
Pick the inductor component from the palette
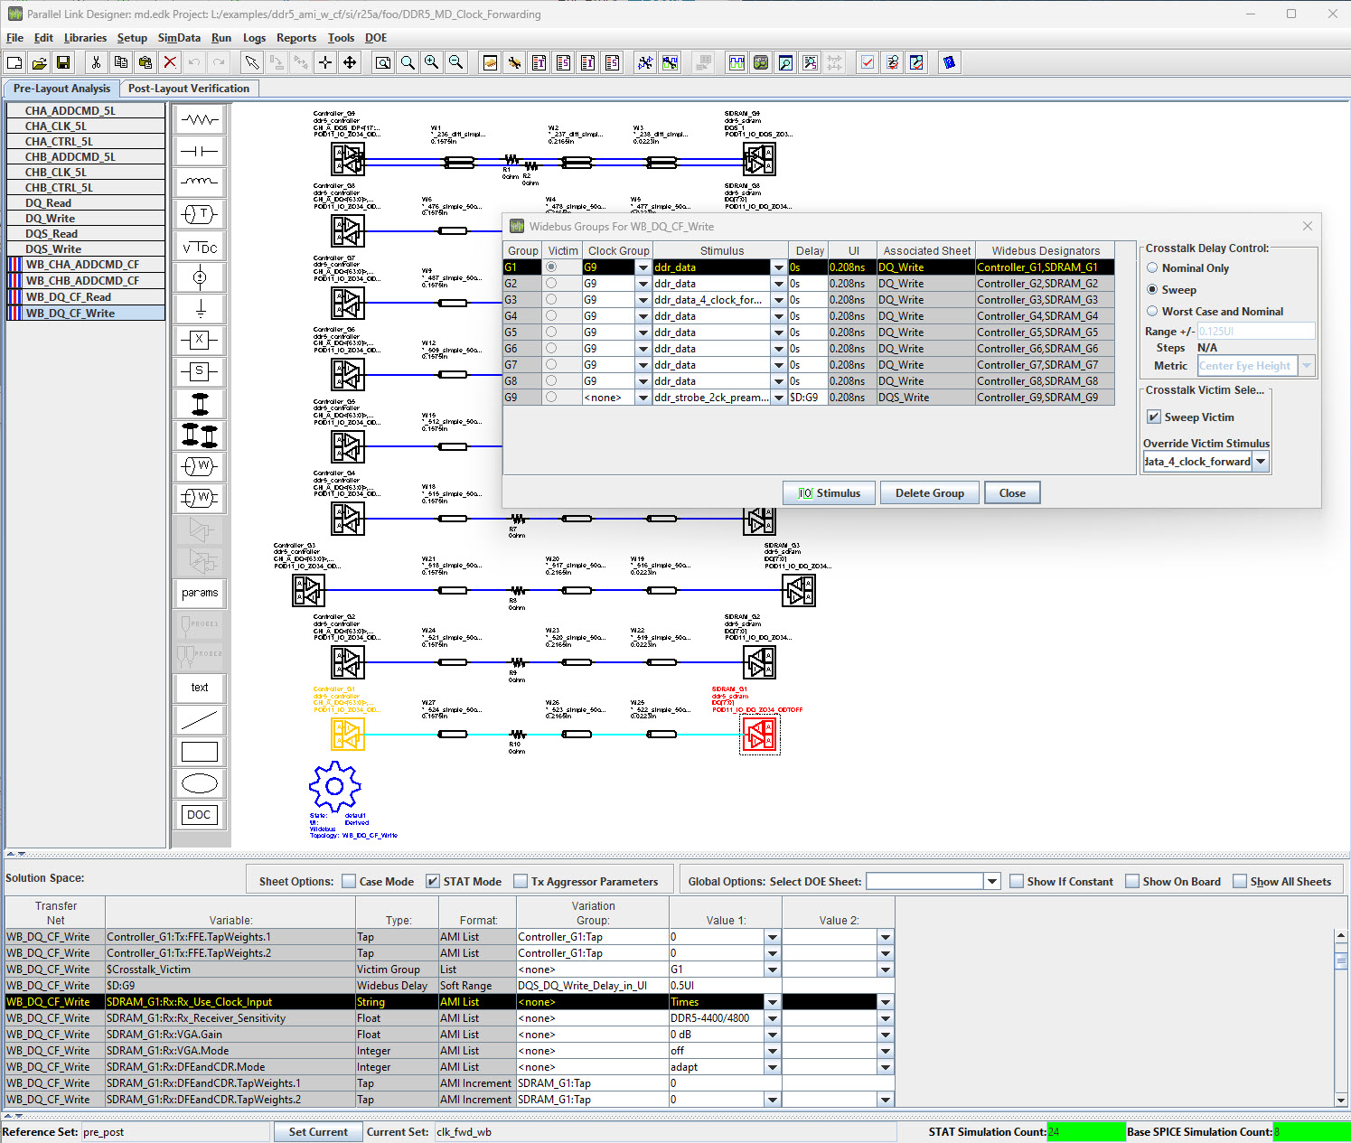(x=200, y=182)
